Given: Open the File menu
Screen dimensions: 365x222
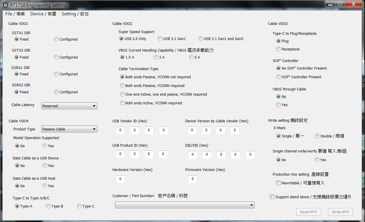Looking at the screenshot, I should pos(15,14).
